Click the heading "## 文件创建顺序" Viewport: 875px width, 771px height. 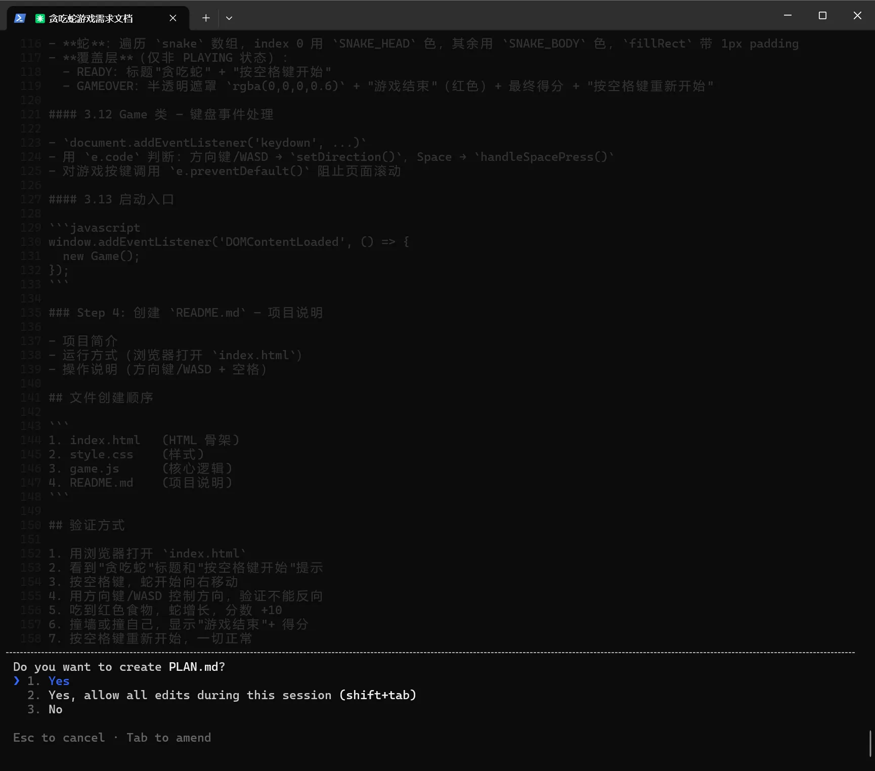pyautogui.click(x=101, y=398)
